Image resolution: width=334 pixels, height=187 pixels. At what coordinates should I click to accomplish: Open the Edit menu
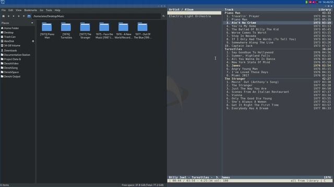10,10
